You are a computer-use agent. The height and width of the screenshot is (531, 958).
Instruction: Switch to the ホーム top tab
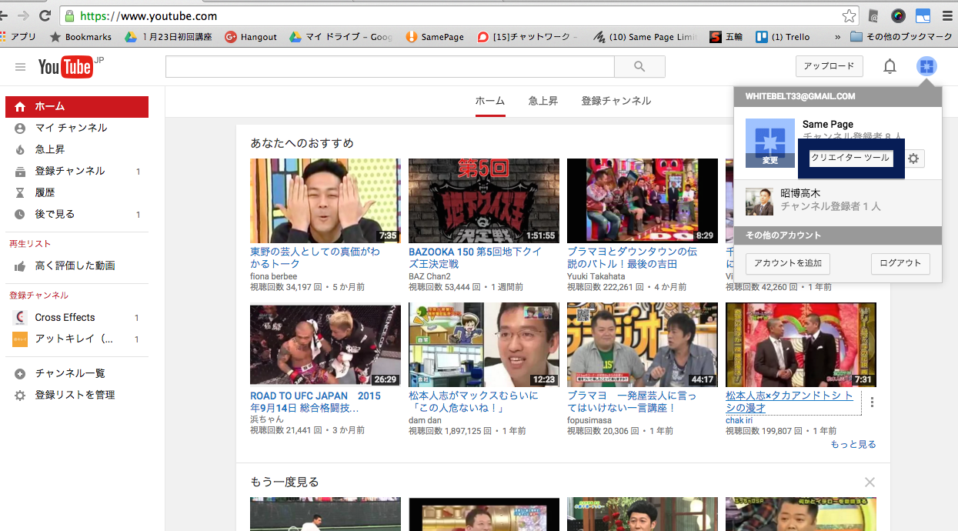pos(490,101)
